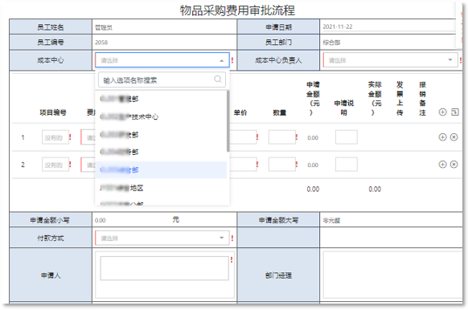Expand the 付款方式 dropdown
This screenshot has height=310, width=468.
coord(162,238)
